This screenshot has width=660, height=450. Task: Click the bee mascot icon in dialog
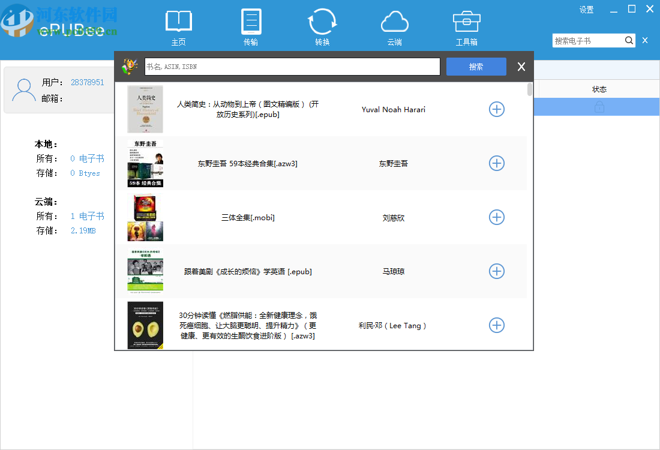130,67
